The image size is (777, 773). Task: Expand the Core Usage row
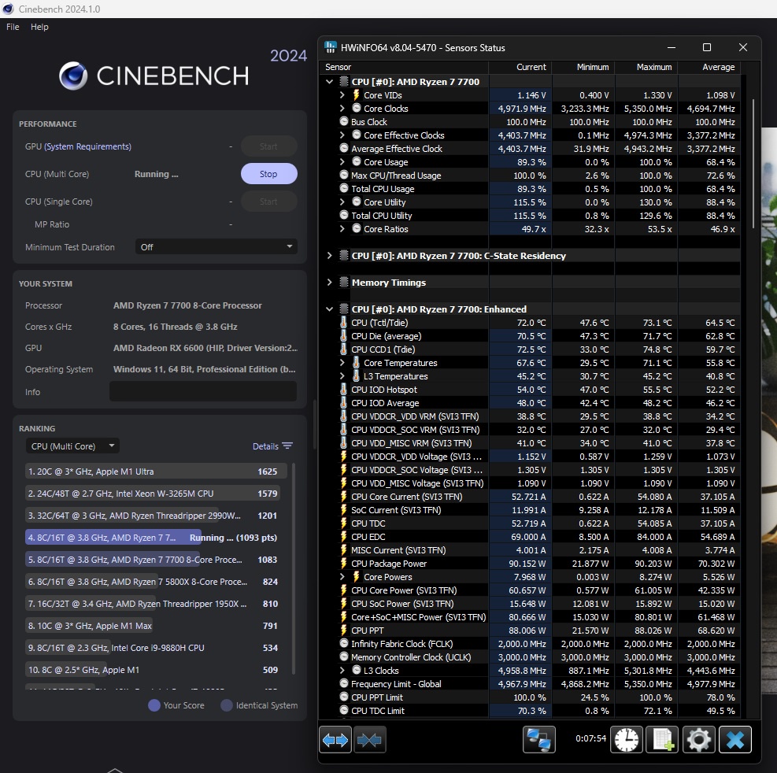[342, 161]
